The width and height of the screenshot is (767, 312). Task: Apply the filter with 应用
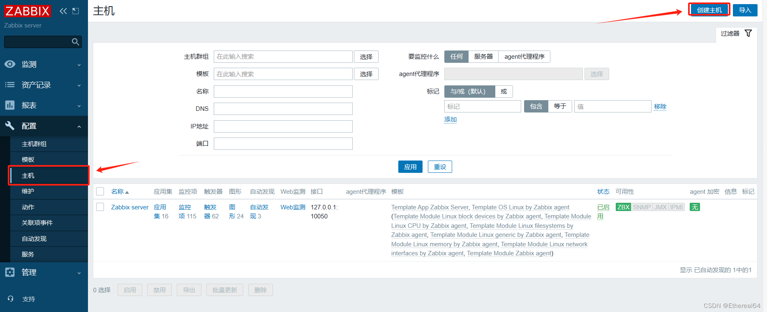(x=410, y=167)
